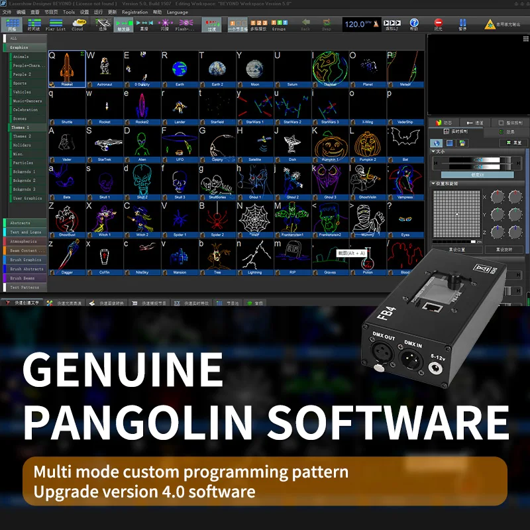
Task: Click the cyan restart-mode arrows icon
Action: (144, 25)
